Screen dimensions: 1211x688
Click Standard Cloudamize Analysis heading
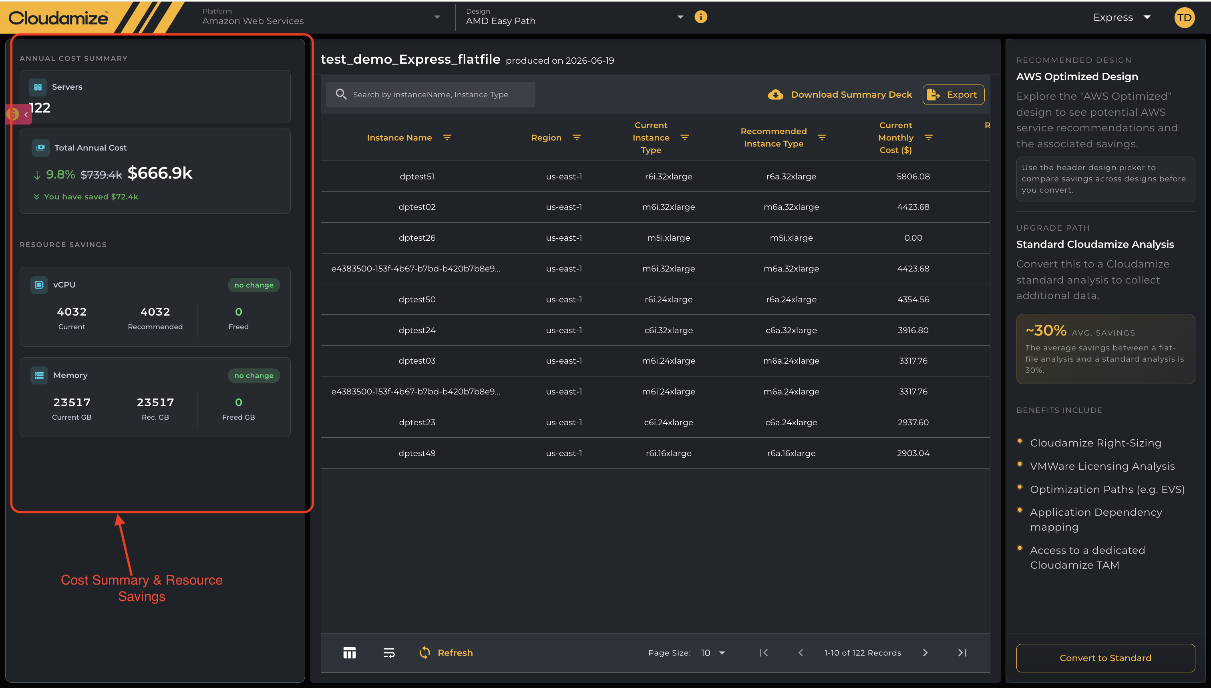click(1095, 244)
